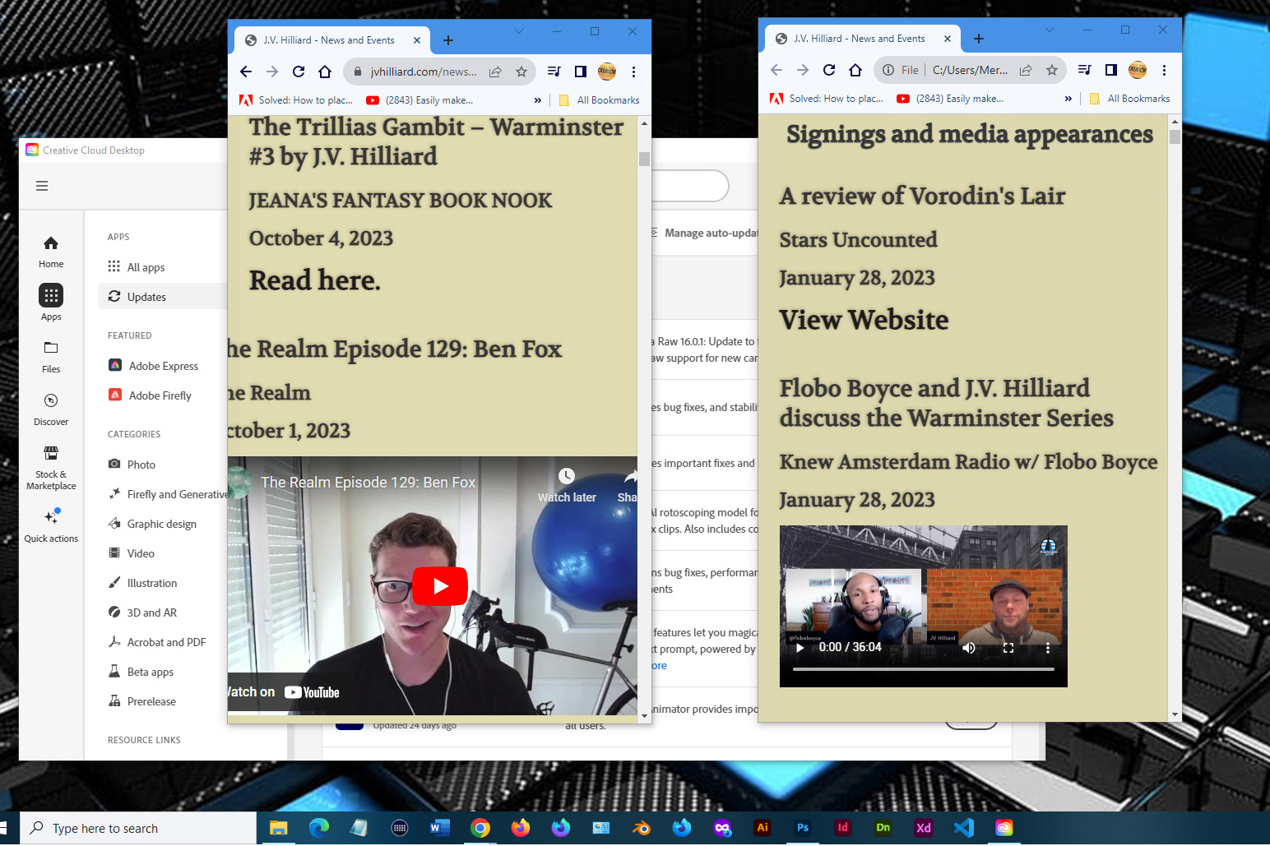Image resolution: width=1270 pixels, height=846 pixels.
Task: Open media control in left Chrome toolbar
Action: 554,72
